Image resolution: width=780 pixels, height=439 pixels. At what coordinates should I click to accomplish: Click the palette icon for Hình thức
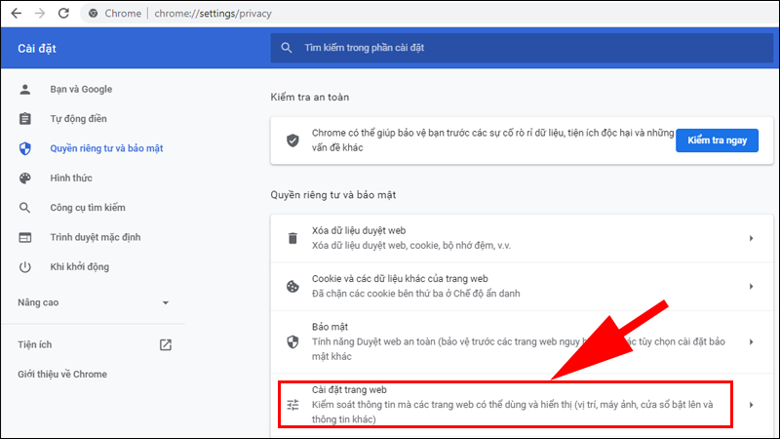[26, 179]
